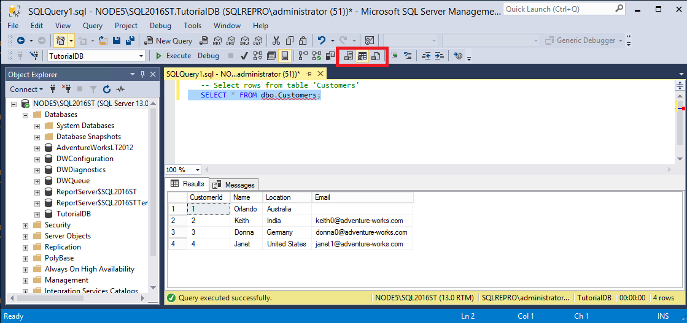The image size is (687, 323).
Task: Parse the query with the checkmark icon
Action: click(x=244, y=56)
